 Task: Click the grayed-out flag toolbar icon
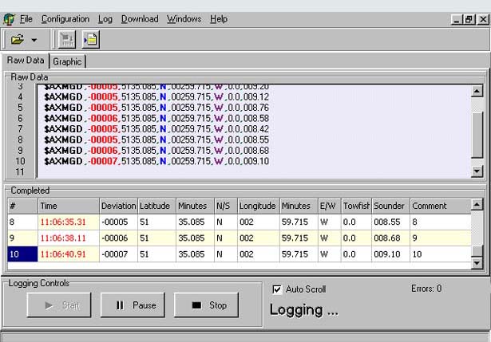click(67, 40)
